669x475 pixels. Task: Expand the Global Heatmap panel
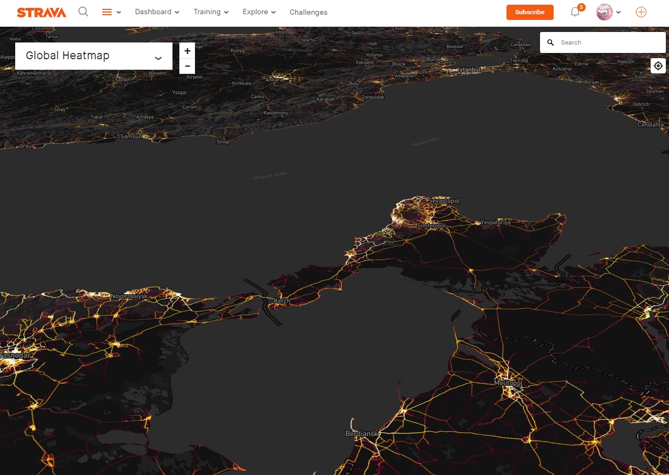click(x=94, y=56)
